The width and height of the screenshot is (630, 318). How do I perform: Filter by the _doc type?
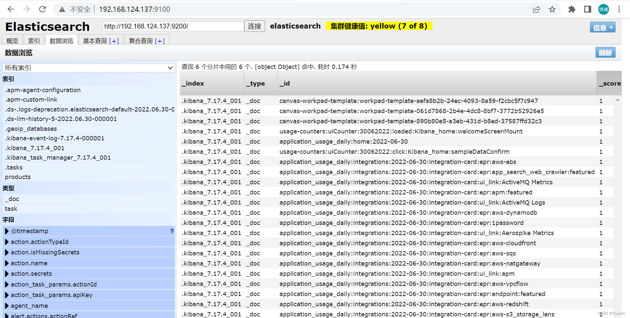pyautogui.click(x=89, y=199)
